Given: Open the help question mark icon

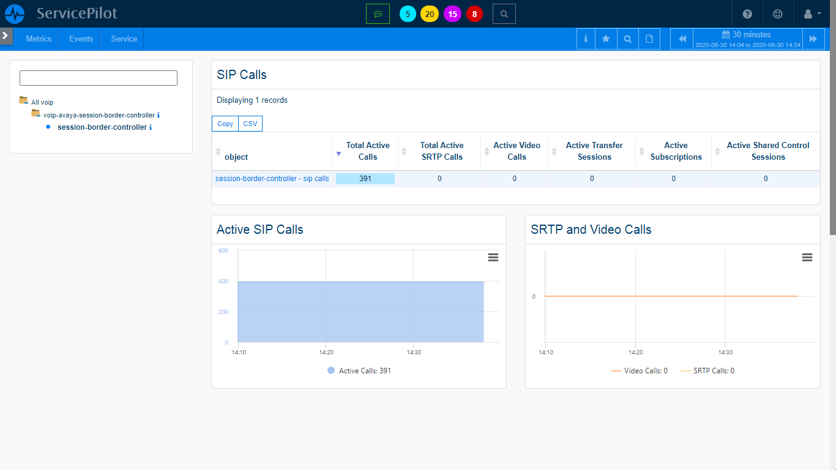Looking at the screenshot, I should coord(747,13).
